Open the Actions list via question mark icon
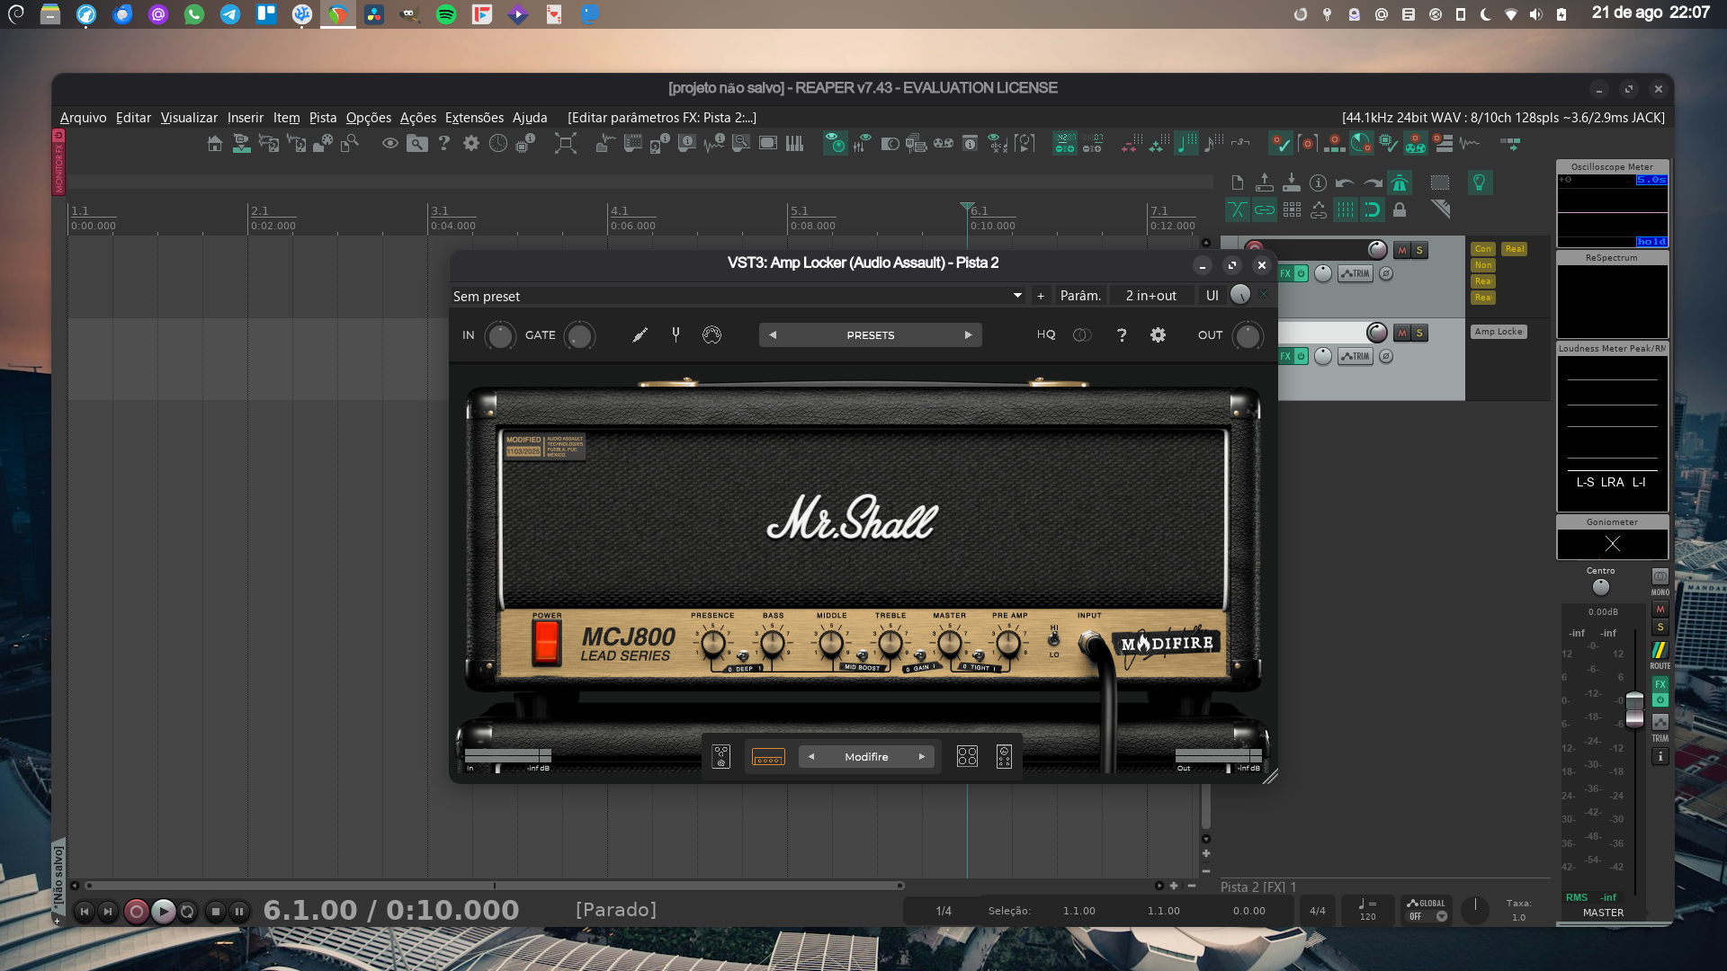 click(x=443, y=144)
